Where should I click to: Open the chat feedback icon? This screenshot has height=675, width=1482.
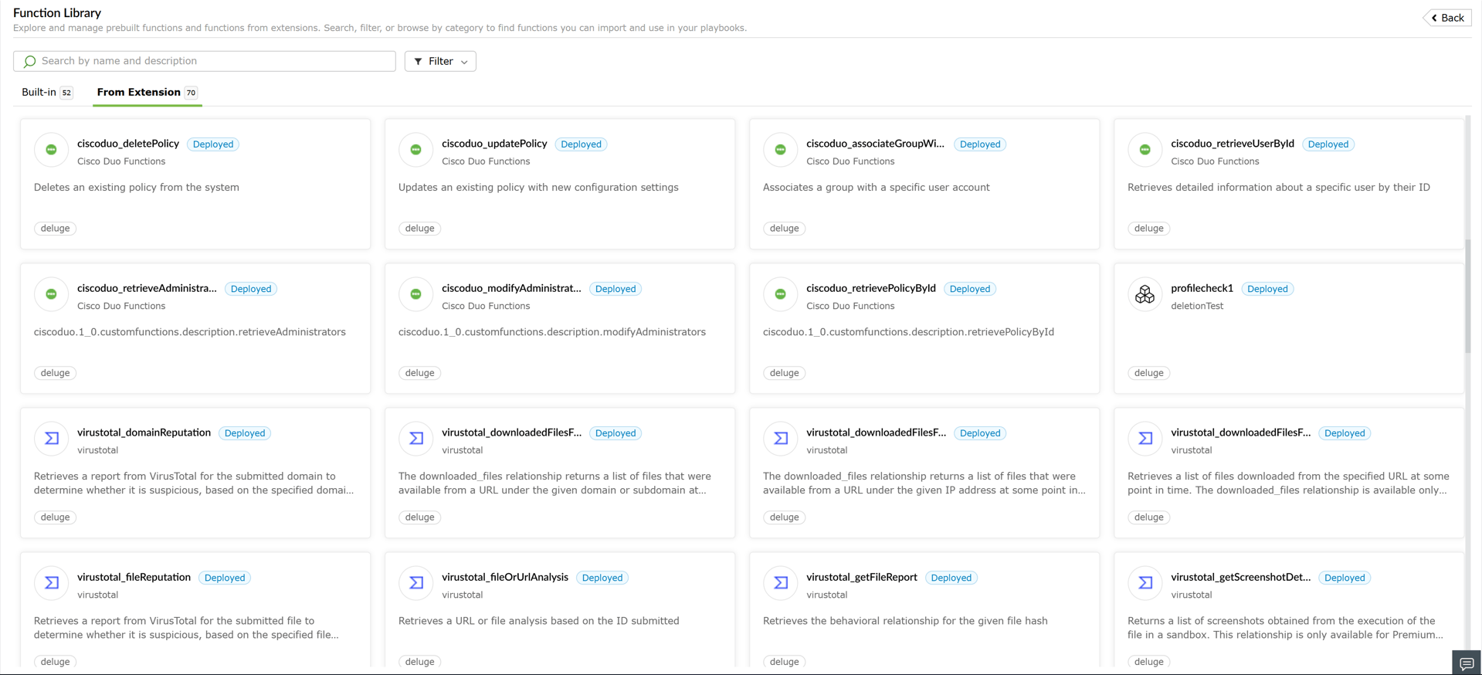point(1467,663)
